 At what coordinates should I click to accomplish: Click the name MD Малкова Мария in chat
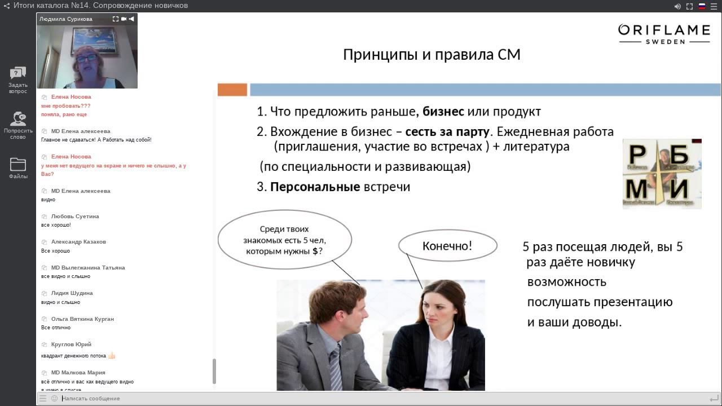tap(78, 373)
